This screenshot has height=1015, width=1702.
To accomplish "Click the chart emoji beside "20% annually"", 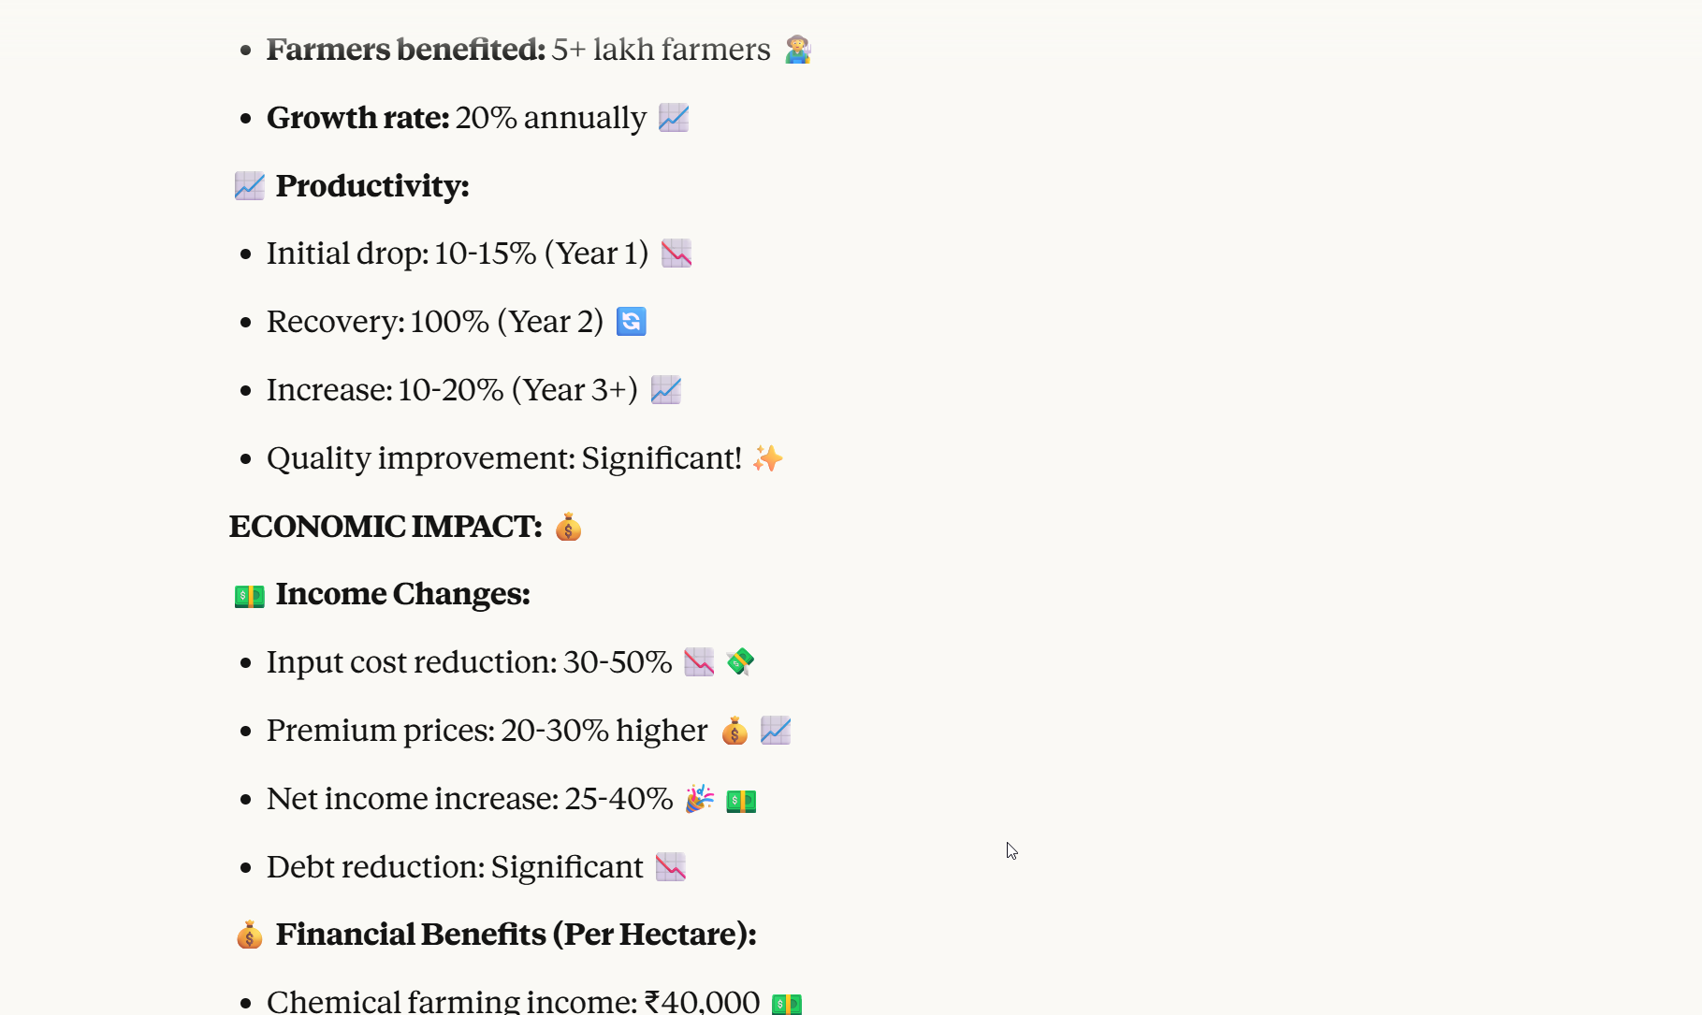I will 674,118.
